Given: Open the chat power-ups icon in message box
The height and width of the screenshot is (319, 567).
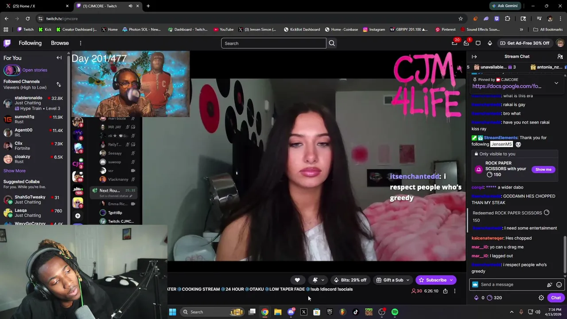Looking at the screenshot, I should [550, 284].
